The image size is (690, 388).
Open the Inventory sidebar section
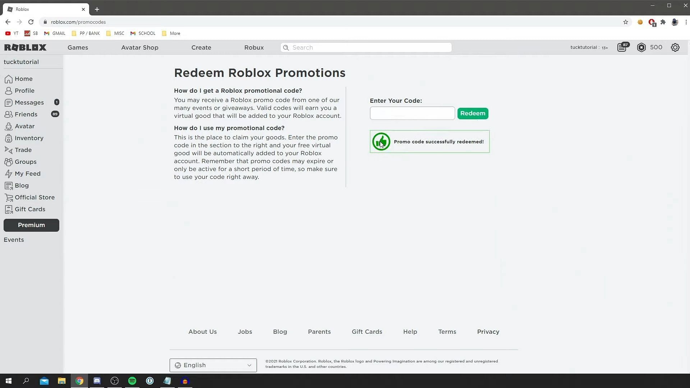point(29,138)
